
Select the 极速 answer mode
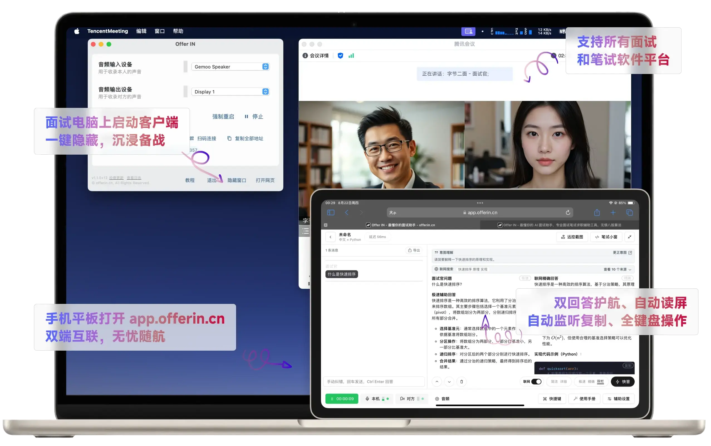pyautogui.click(x=582, y=382)
